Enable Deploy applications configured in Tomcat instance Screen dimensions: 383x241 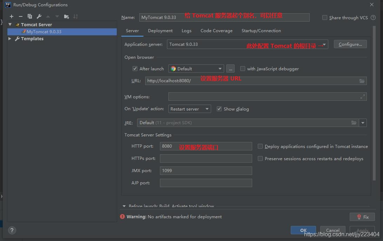(260, 146)
